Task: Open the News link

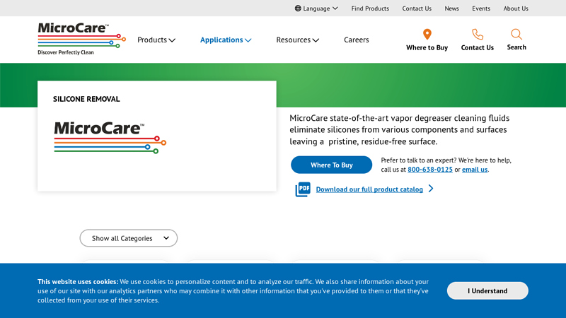Action: pos(451,8)
